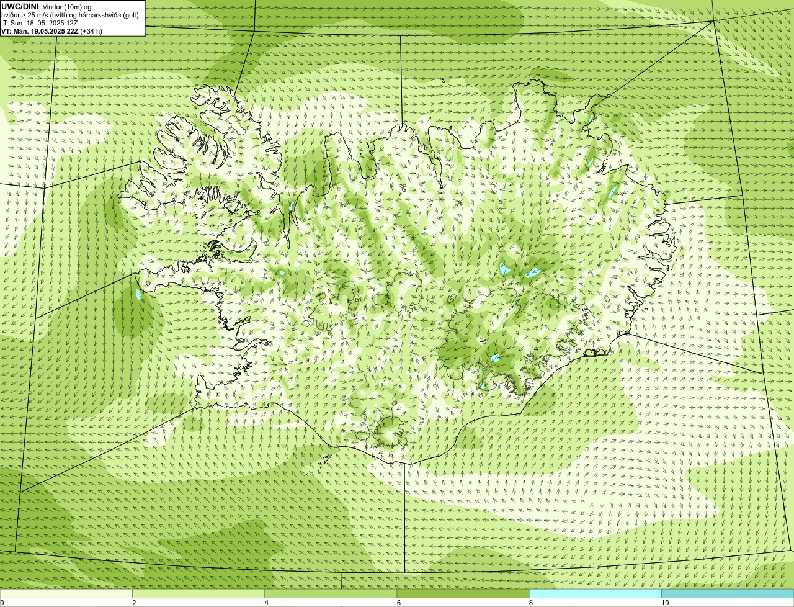This screenshot has height=607, width=794.
Task: Click the "0" tick label on the color scale
Action: coord(2,603)
